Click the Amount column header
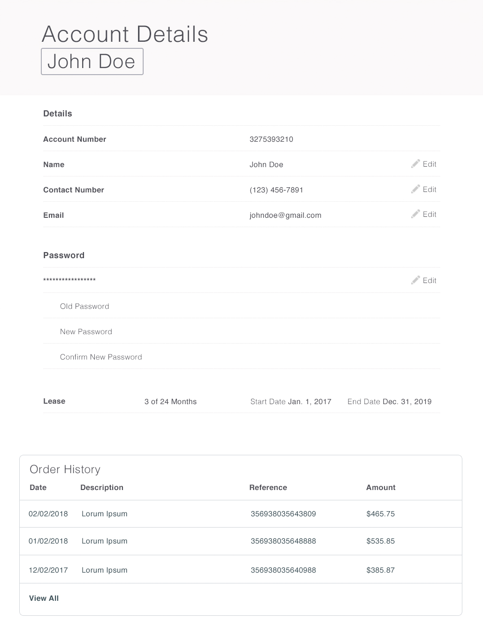 point(381,487)
